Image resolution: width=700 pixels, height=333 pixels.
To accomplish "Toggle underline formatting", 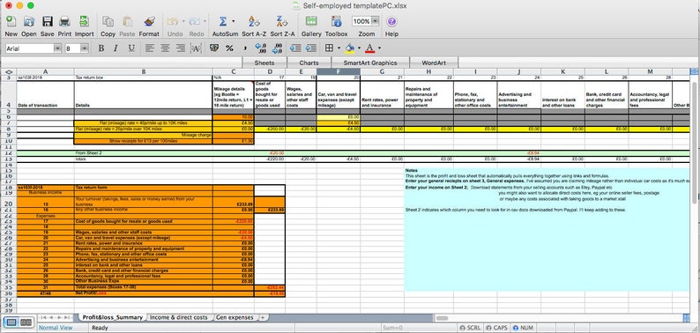I will pyautogui.click(x=131, y=48).
